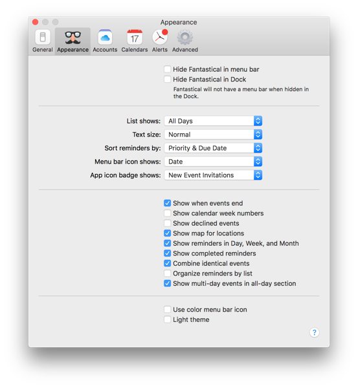Image resolution: width=358 pixels, height=388 pixels.
Task: Open the Advanced gear icon
Action: [x=185, y=38]
